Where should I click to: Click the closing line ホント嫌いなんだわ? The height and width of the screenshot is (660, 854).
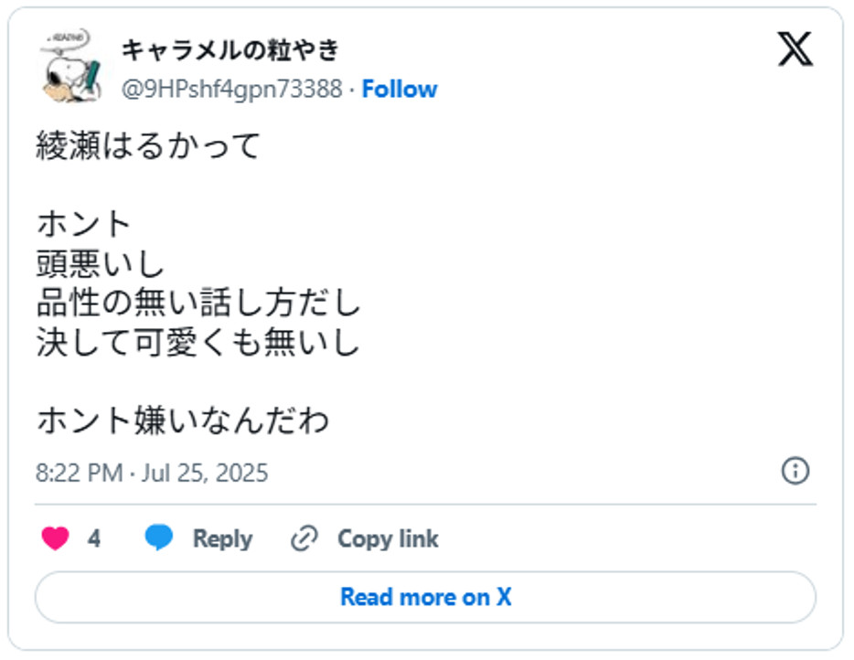pos(185,420)
